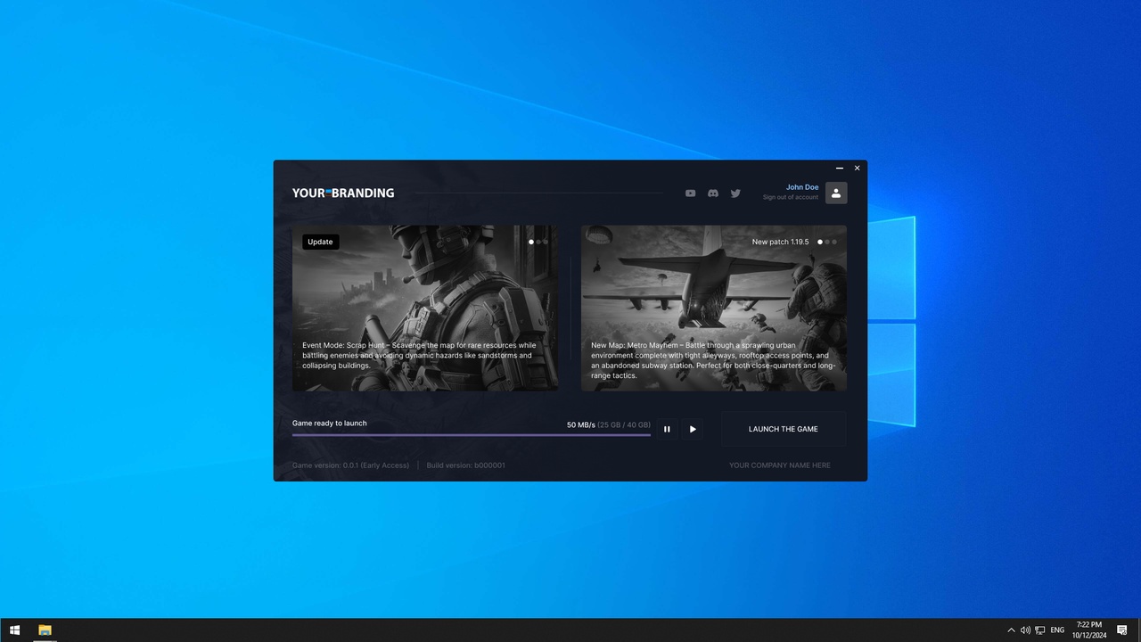Select second slide dot on New patch card
1141x642 pixels.
(x=827, y=242)
